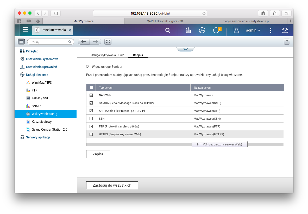Open the more options vertical dots
Screen dimensions: 308x214
tap(271, 30)
